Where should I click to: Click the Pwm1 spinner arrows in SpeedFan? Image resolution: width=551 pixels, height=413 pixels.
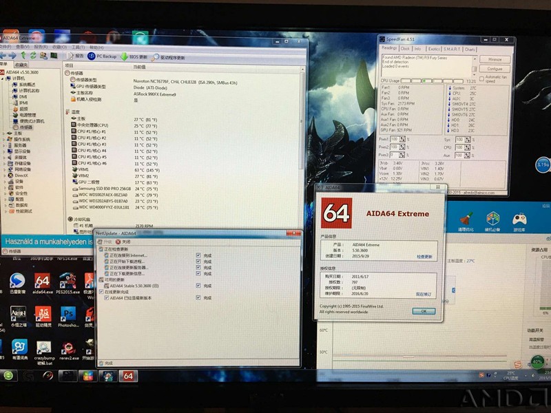point(402,139)
